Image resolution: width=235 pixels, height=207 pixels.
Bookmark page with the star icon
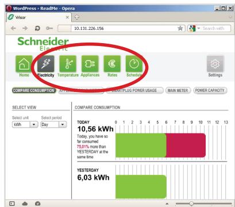[x=180, y=28]
